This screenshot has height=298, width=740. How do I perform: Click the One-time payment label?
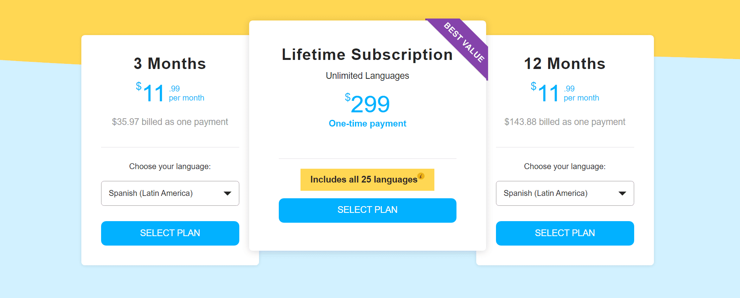[x=367, y=123]
